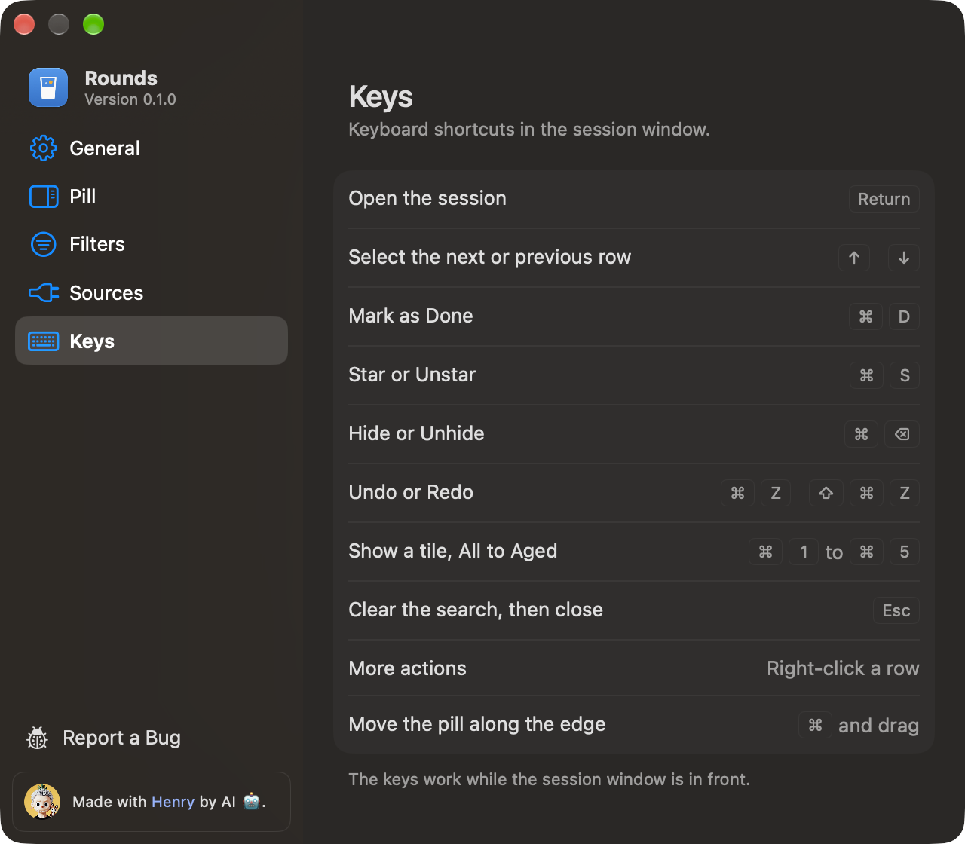Screen dimensions: 965x844
Task: Click the robot emoji in the footer card
Action: [x=252, y=801]
